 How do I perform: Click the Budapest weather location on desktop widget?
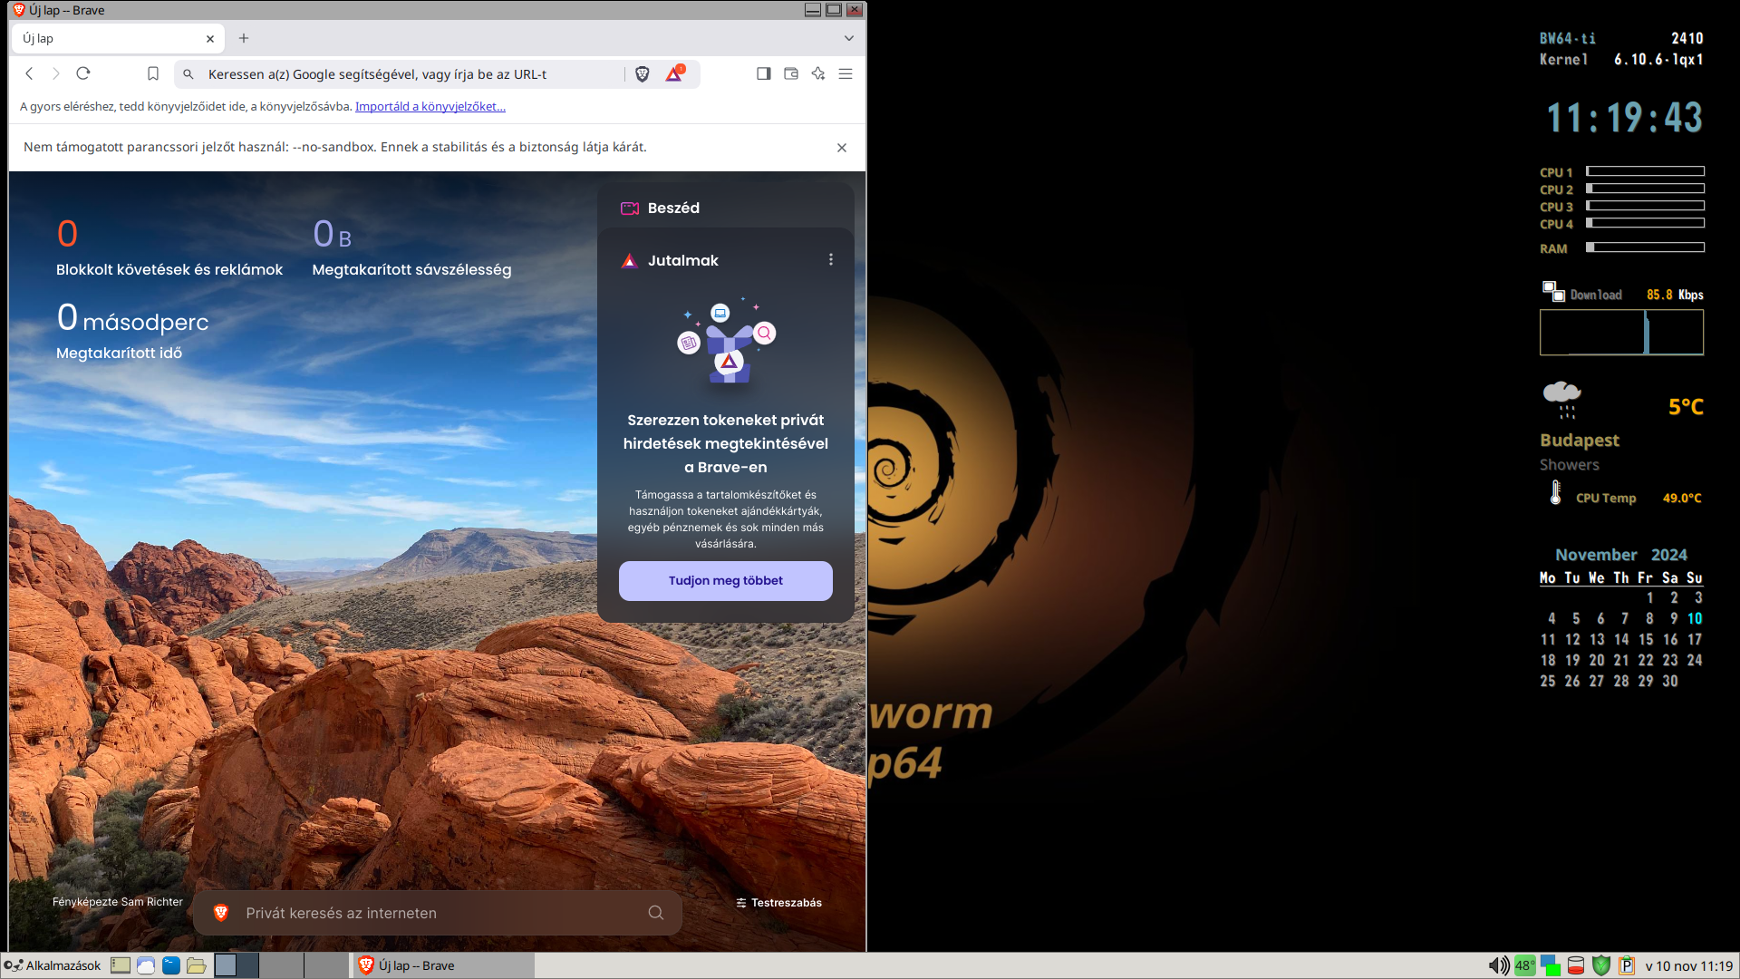[x=1580, y=441]
